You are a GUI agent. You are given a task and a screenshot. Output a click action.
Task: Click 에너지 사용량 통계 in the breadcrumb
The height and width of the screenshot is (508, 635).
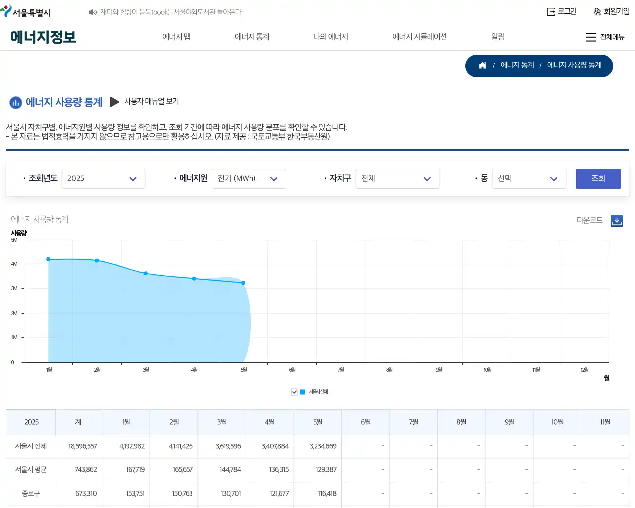[x=574, y=65]
